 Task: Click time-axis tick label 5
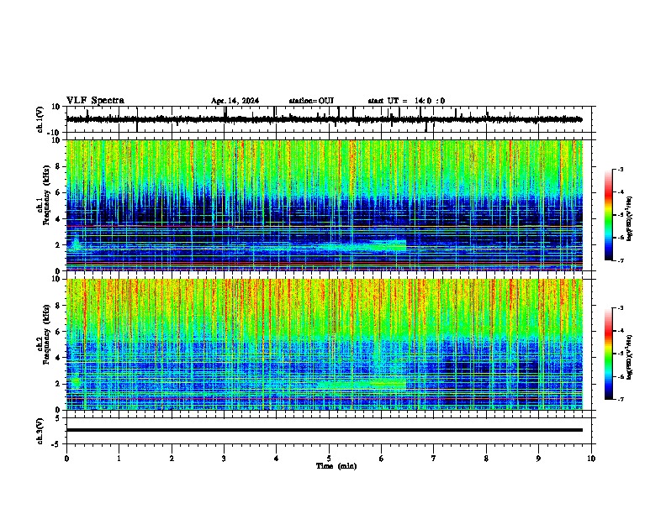(329, 459)
